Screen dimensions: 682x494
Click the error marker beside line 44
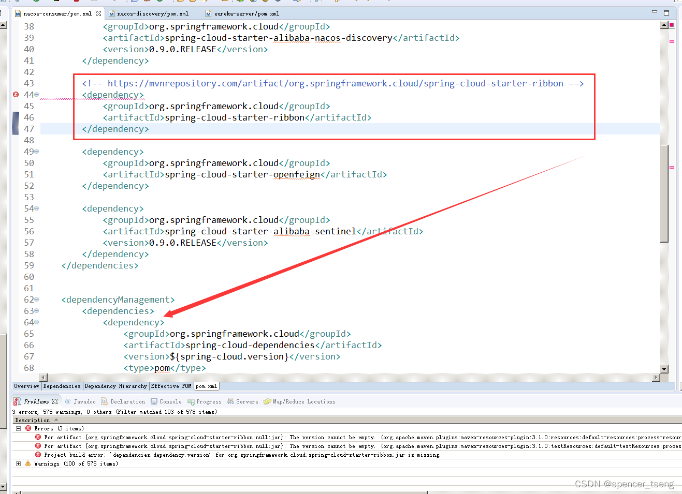(15, 94)
